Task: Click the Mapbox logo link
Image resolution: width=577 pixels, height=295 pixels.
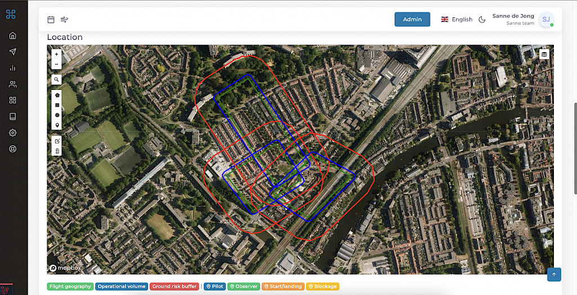Action: [x=65, y=268]
